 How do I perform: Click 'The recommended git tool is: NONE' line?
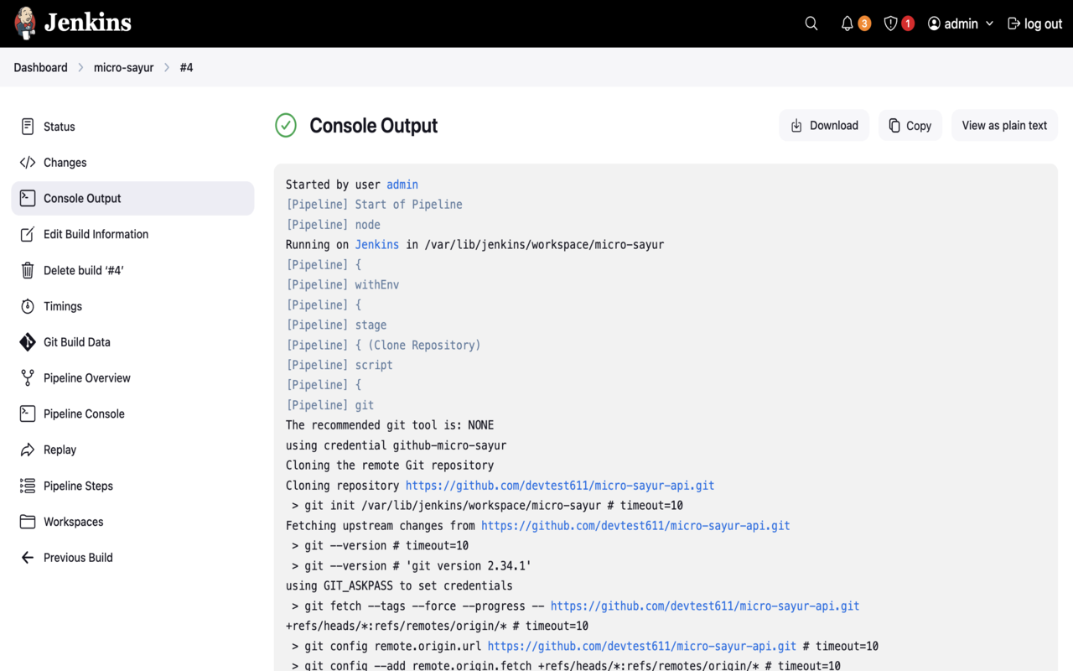(x=390, y=425)
